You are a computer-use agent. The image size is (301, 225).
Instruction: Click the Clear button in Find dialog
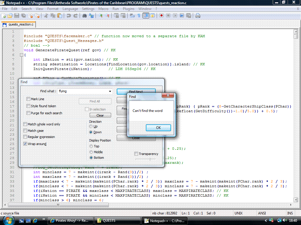[x=100, y=115]
